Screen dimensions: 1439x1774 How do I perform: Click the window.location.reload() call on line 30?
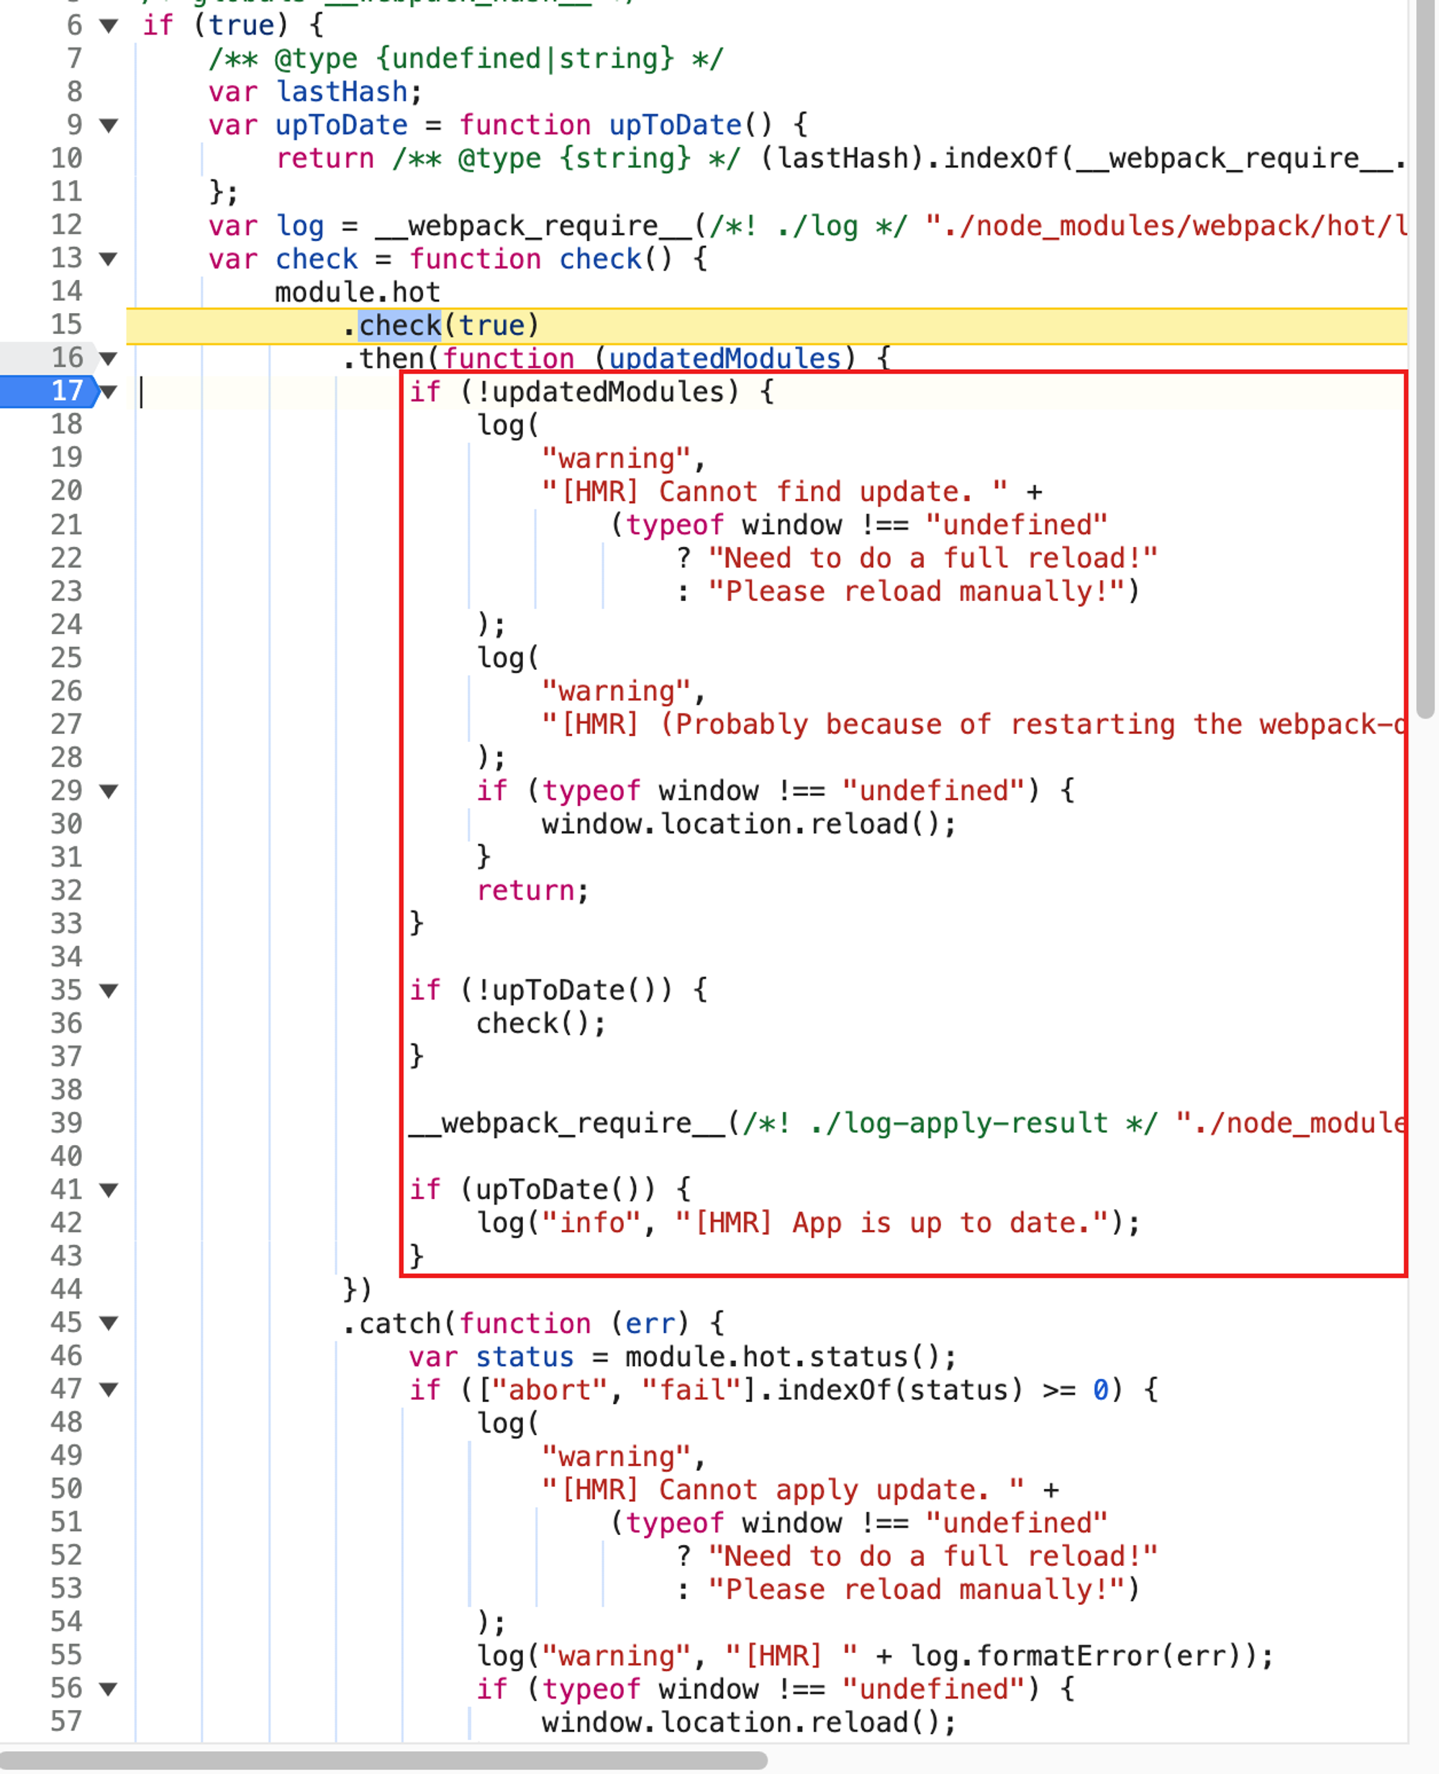pos(748,825)
